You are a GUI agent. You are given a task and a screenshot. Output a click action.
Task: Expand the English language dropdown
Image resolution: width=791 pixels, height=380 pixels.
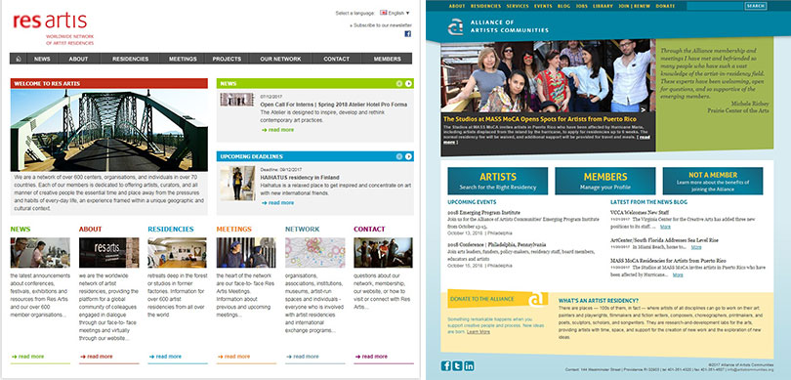tap(395, 13)
